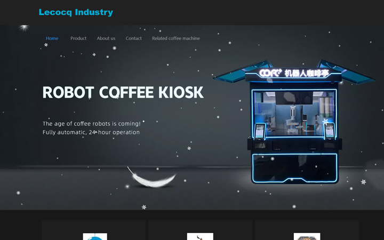Click the Chinese text on the kiosk sign

tap(307, 73)
